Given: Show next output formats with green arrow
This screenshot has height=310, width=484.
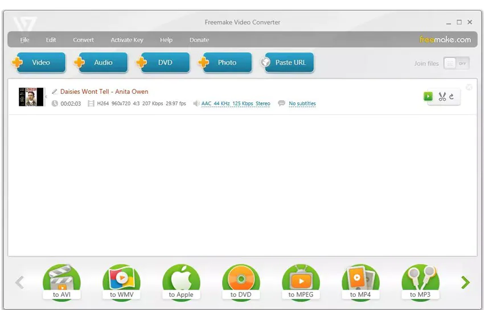Looking at the screenshot, I should tap(465, 282).
